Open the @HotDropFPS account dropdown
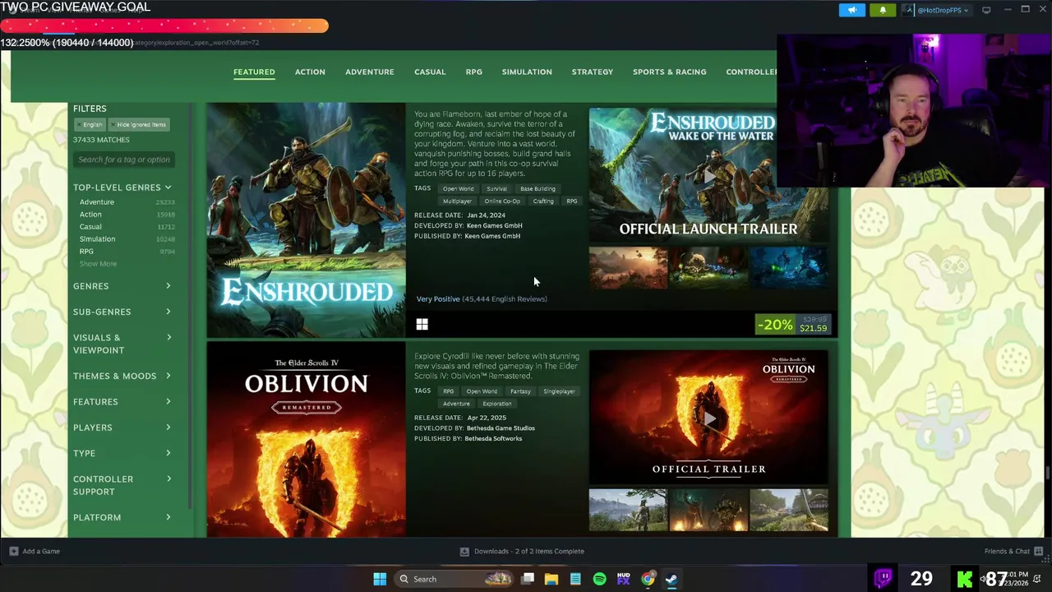1052x592 pixels. tap(936, 10)
